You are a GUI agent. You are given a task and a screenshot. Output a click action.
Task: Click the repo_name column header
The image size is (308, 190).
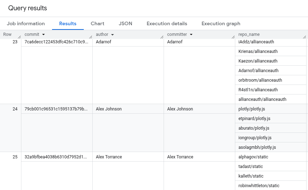(x=249, y=34)
